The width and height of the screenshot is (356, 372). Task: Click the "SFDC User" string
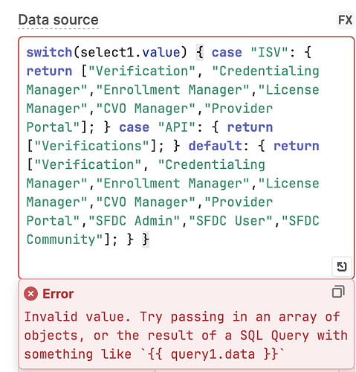click(230, 221)
